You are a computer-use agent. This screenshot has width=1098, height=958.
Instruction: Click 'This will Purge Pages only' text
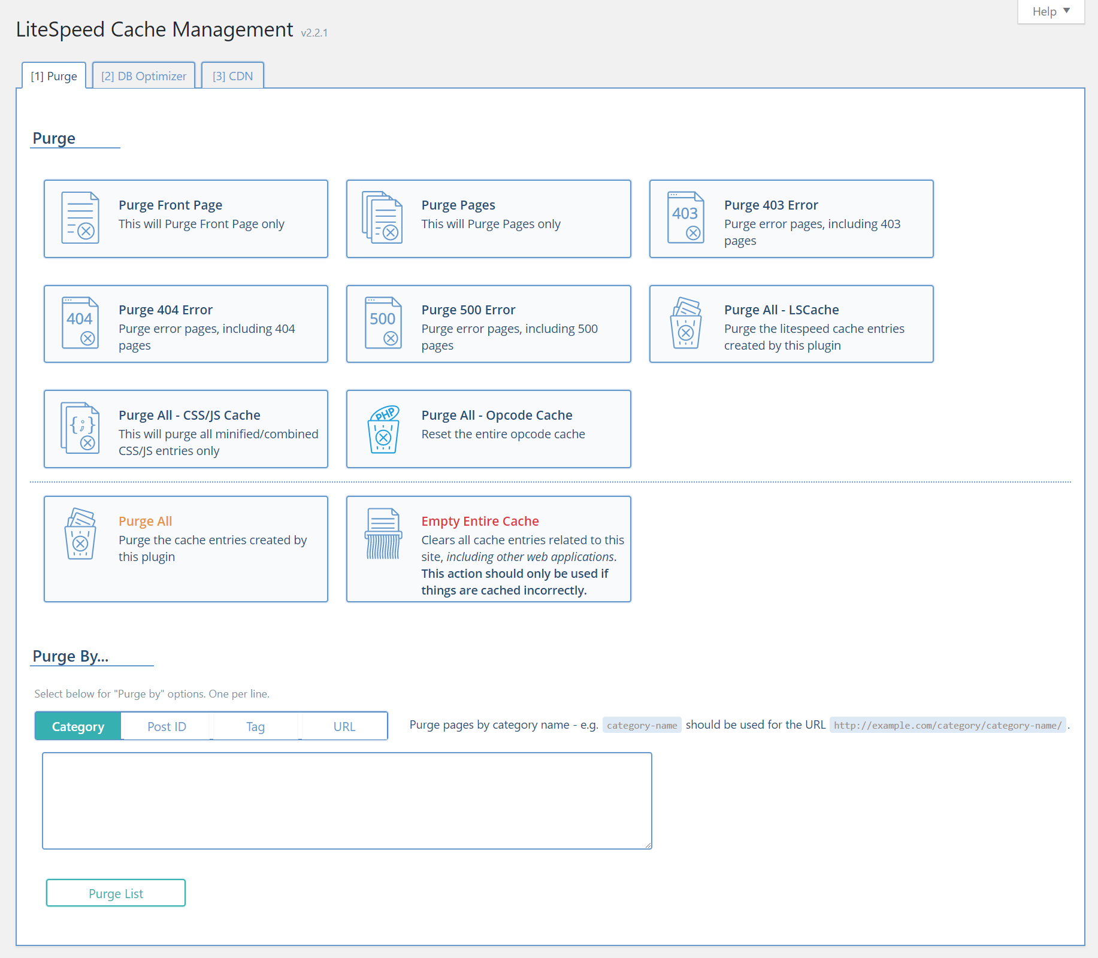pyautogui.click(x=491, y=224)
